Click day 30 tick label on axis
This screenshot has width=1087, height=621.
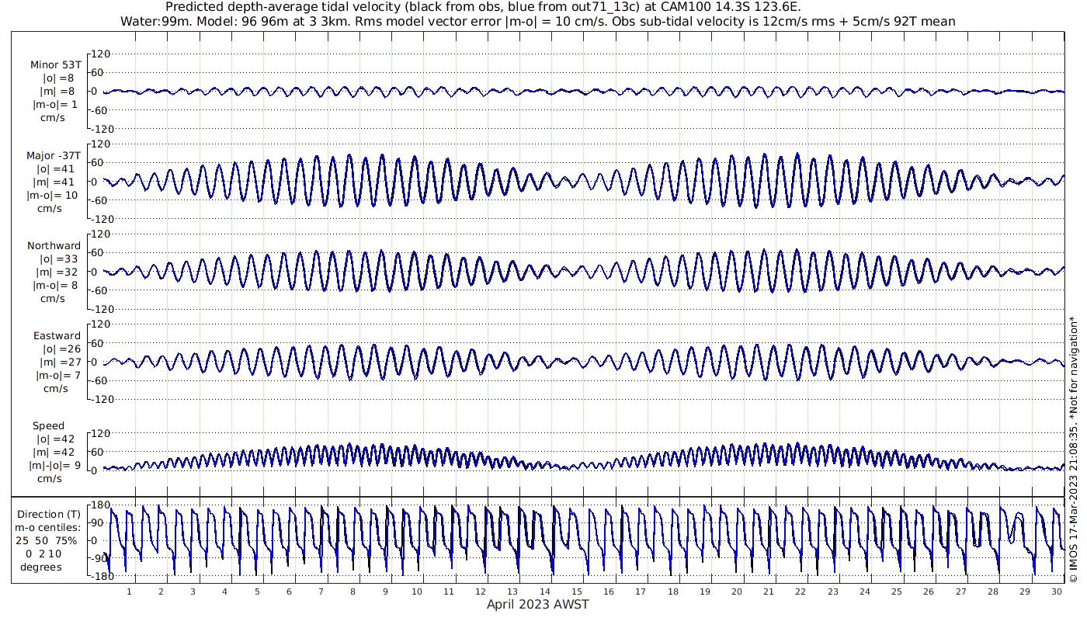tap(1057, 591)
